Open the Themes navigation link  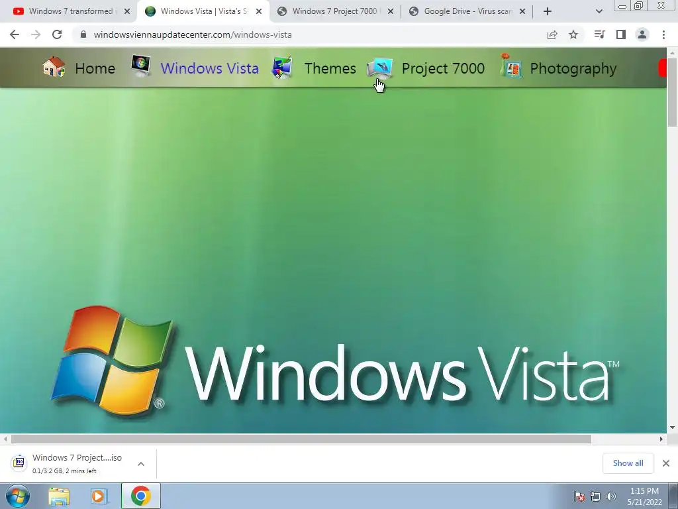[330, 68]
